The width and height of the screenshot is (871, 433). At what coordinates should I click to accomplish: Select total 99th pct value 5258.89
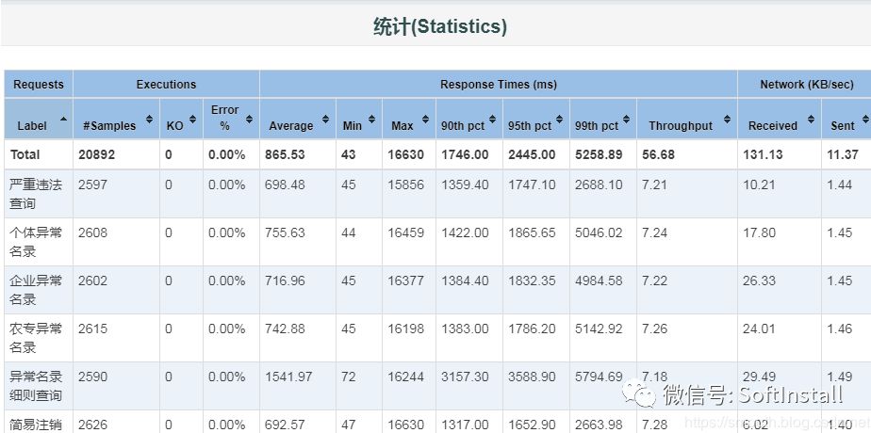click(599, 154)
